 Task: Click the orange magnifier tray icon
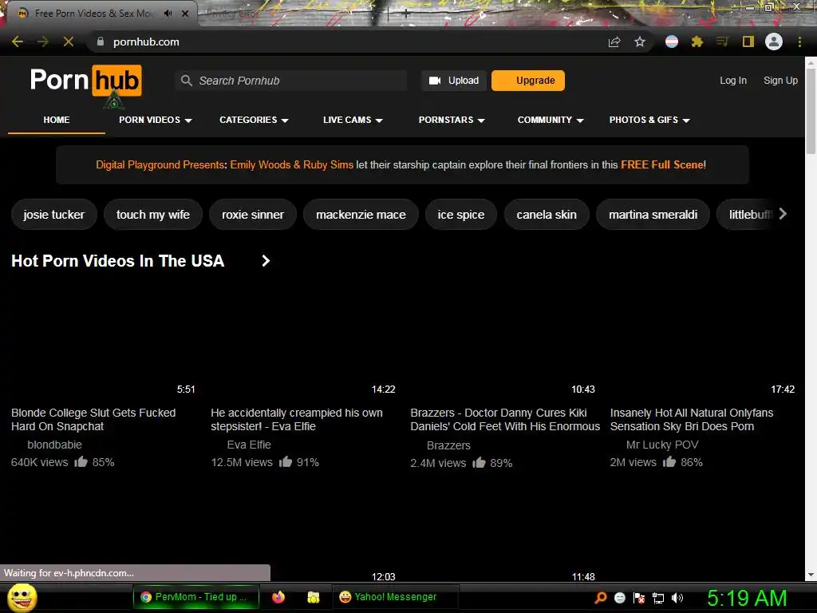pyautogui.click(x=601, y=598)
